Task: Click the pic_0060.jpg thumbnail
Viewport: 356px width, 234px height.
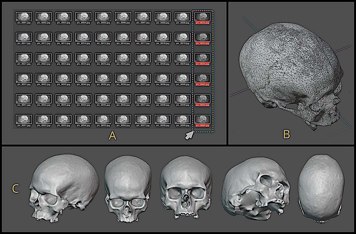Action: (x=202, y=119)
